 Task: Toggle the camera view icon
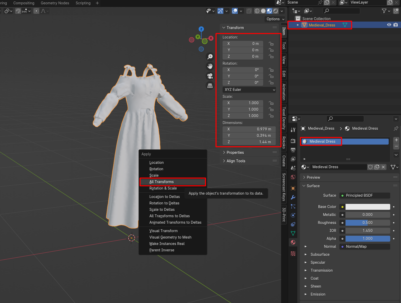[x=210, y=76]
